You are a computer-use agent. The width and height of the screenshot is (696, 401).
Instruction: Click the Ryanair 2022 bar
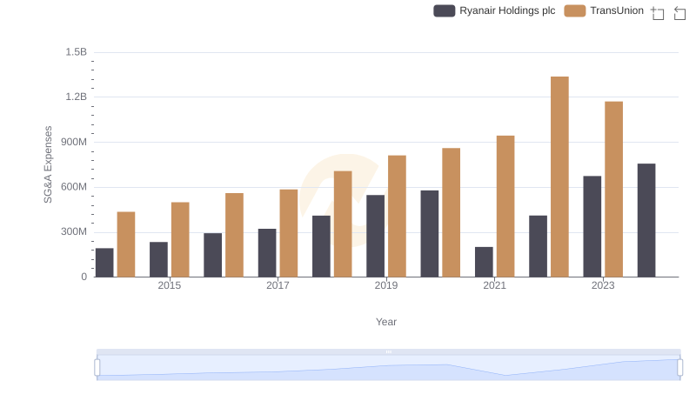pos(538,246)
